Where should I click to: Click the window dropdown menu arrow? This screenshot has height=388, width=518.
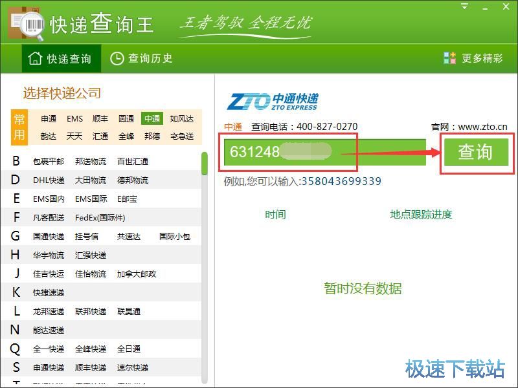coord(464,6)
